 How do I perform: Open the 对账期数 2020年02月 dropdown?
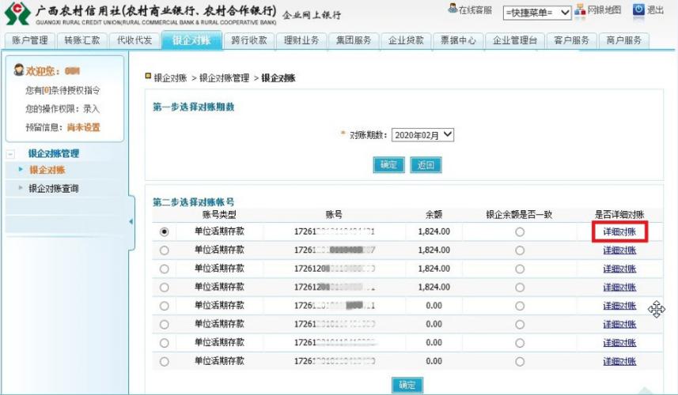click(x=422, y=135)
